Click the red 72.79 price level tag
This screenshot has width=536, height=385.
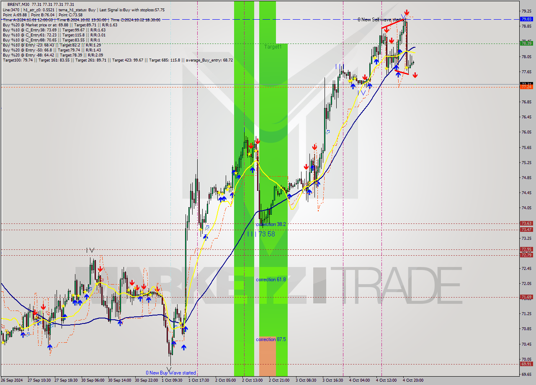[526, 255]
